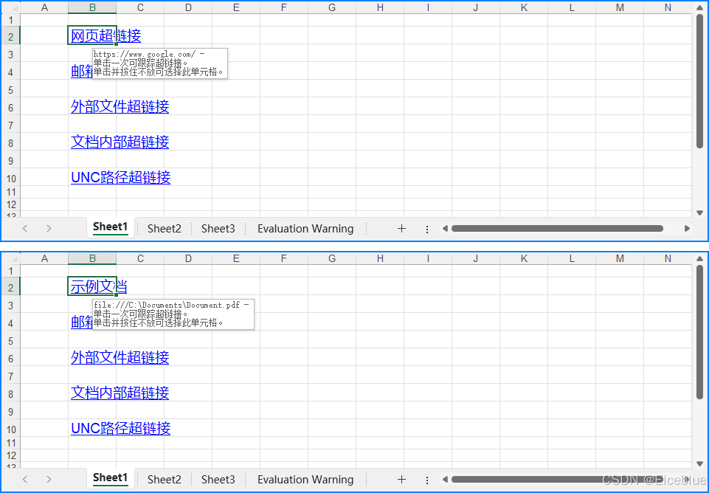Follow UNC路径超链接 link in lower sheet
The image size is (709, 493).
[121, 428]
